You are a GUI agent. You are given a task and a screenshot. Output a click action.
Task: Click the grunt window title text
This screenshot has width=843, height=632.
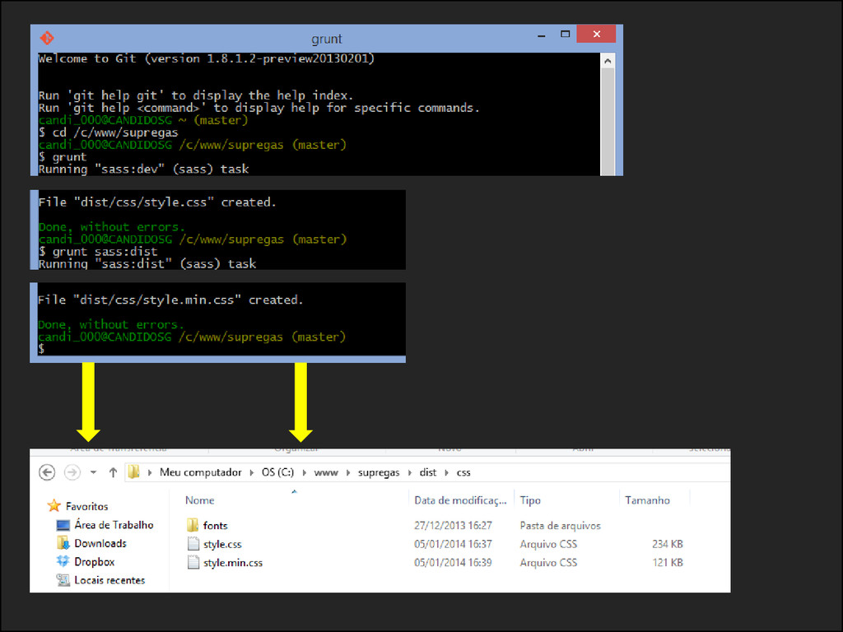tap(326, 39)
